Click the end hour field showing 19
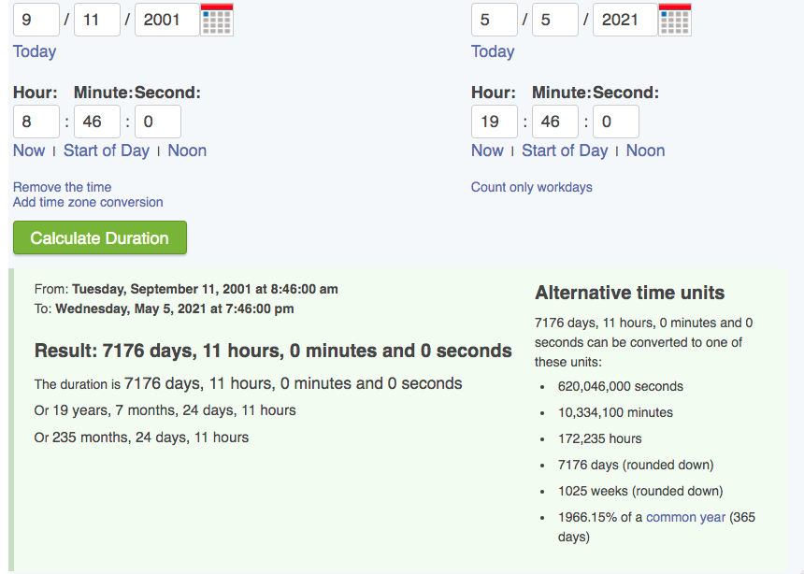 click(x=495, y=122)
